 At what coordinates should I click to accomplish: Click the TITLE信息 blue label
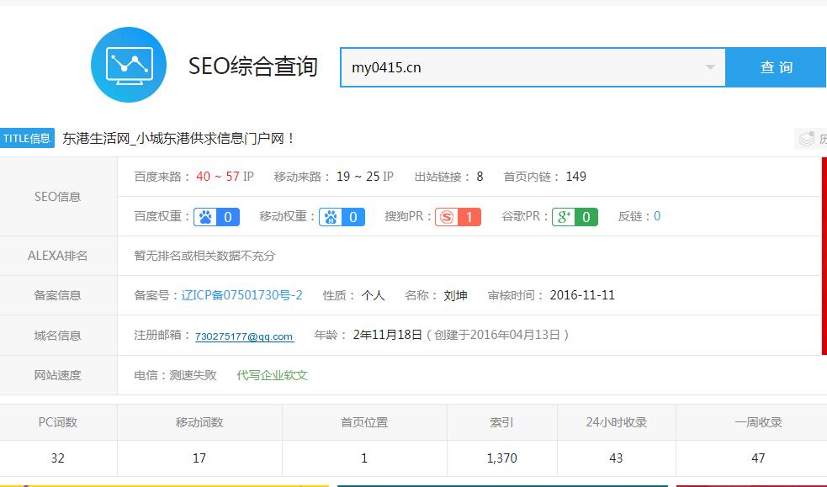tap(27, 139)
